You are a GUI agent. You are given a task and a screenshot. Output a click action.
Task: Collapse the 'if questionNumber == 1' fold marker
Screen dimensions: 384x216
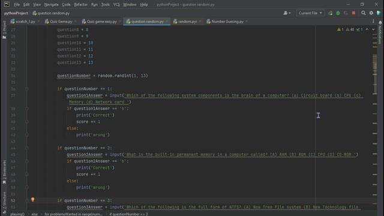pos(27,89)
